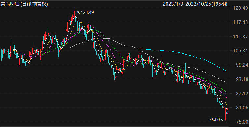Image resolution: width=249 pixels, height=127 pixels.
Task: Click the last red candlestick near 81
Action: tap(228, 111)
